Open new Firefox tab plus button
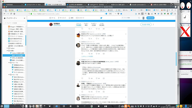 click(172, 10)
